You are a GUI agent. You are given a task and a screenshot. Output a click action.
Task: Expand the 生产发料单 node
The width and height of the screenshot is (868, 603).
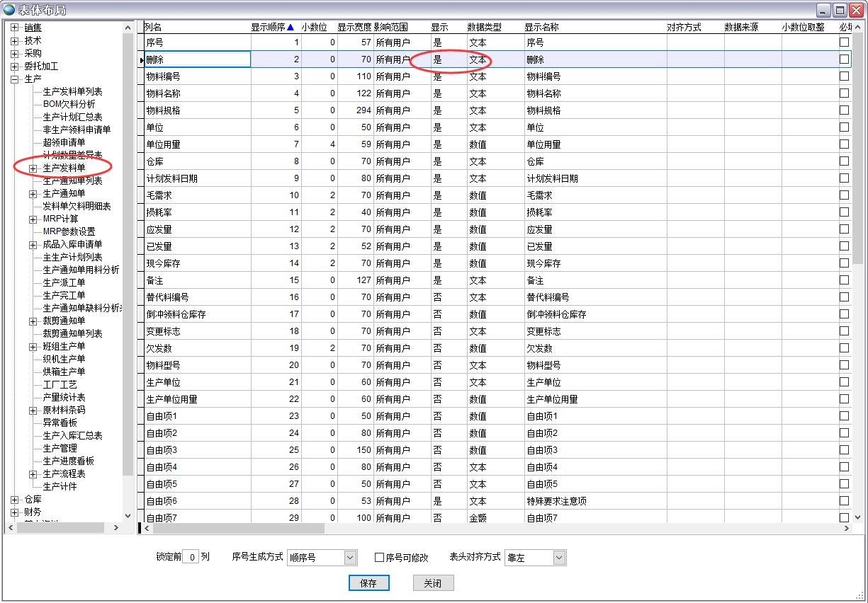33,168
